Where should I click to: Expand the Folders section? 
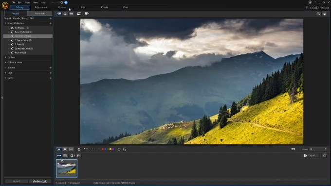[5, 57]
